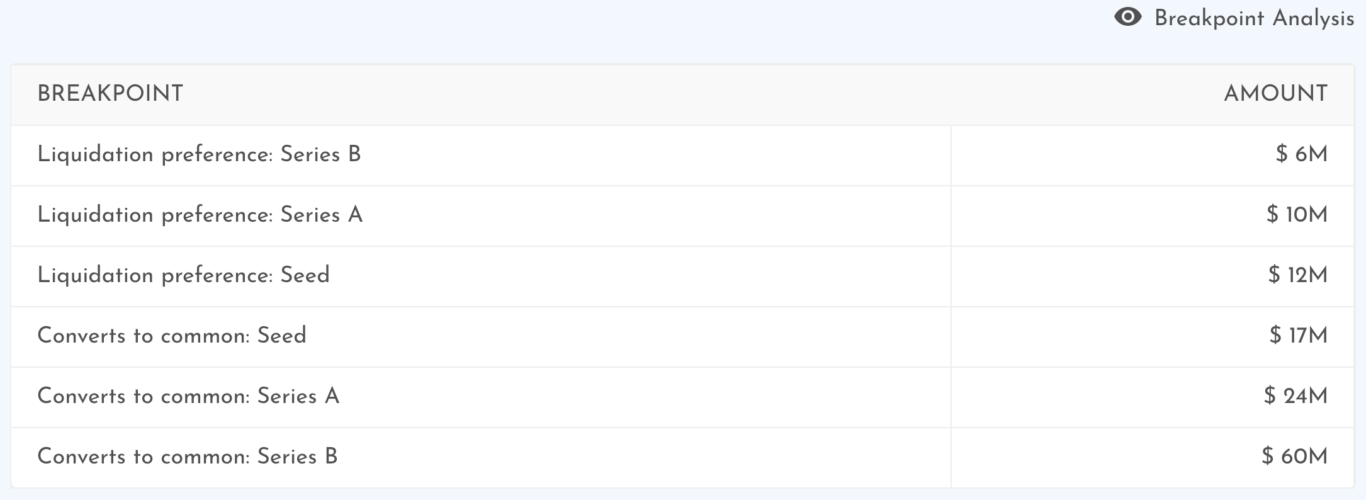Click the word Seed in liquidation row
The height and width of the screenshot is (500, 1366).
coord(305,275)
